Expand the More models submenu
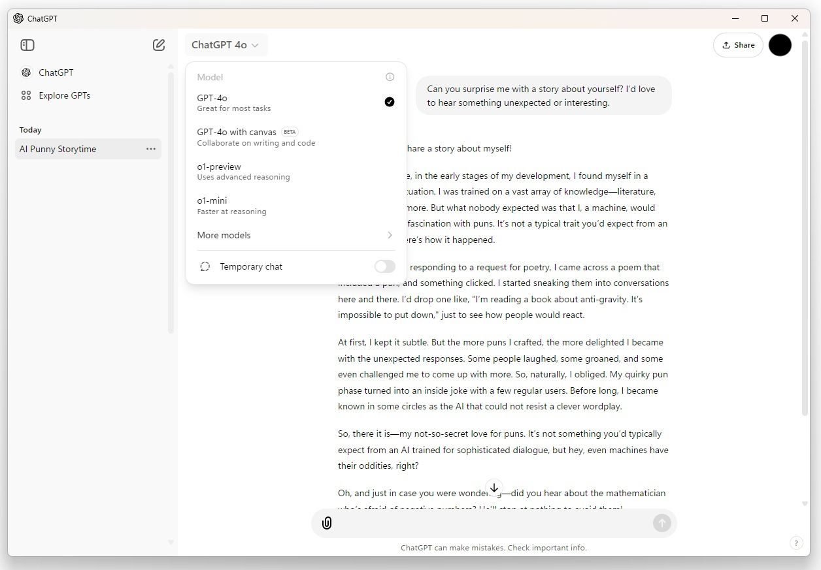Viewport: 821px width, 570px height. pos(295,235)
